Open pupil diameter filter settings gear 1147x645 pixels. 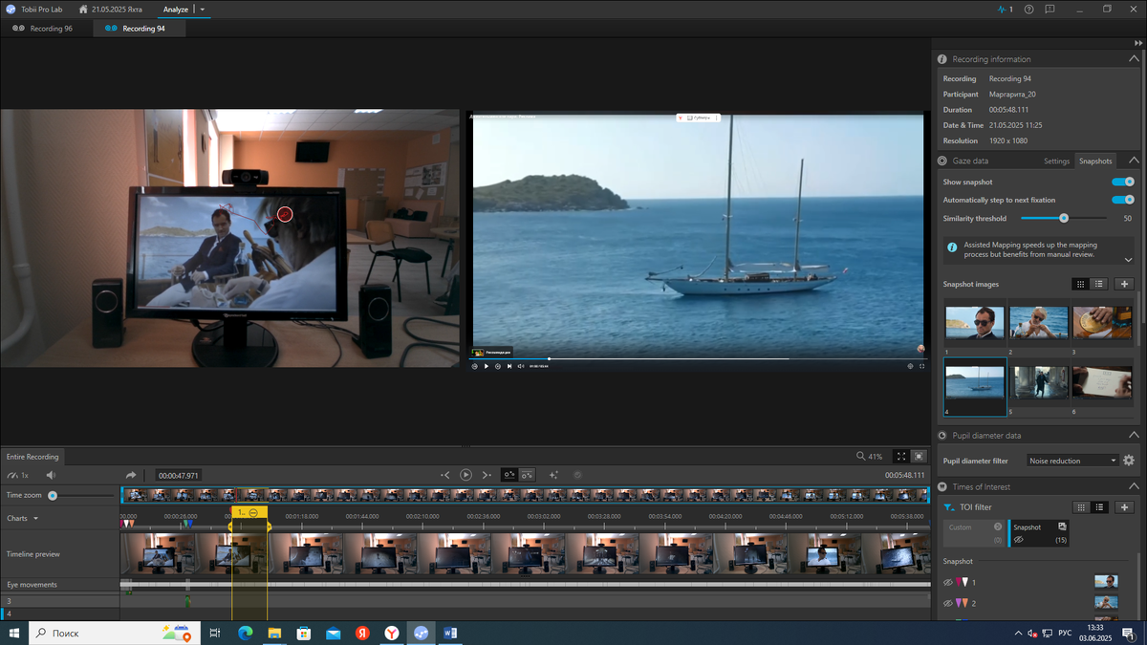(1129, 461)
